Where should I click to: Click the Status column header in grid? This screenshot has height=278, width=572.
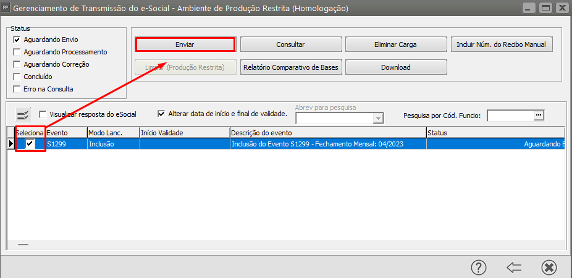coord(495,133)
